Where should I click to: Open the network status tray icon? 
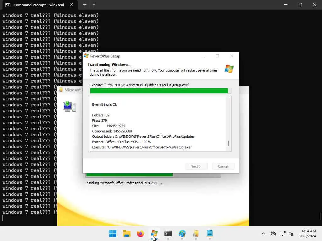click(x=283, y=233)
